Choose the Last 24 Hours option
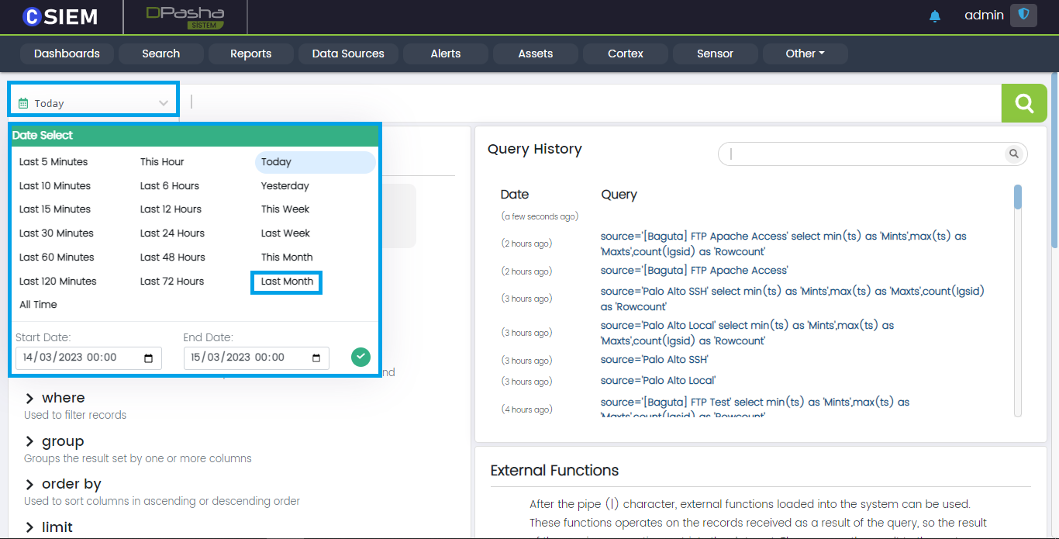 (x=172, y=233)
